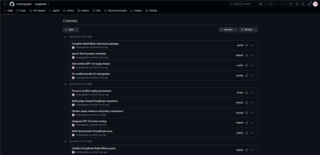Copy SHA for Initialize ProxyBreak Build Week project
The image size is (320, 155).
pos(247,150)
